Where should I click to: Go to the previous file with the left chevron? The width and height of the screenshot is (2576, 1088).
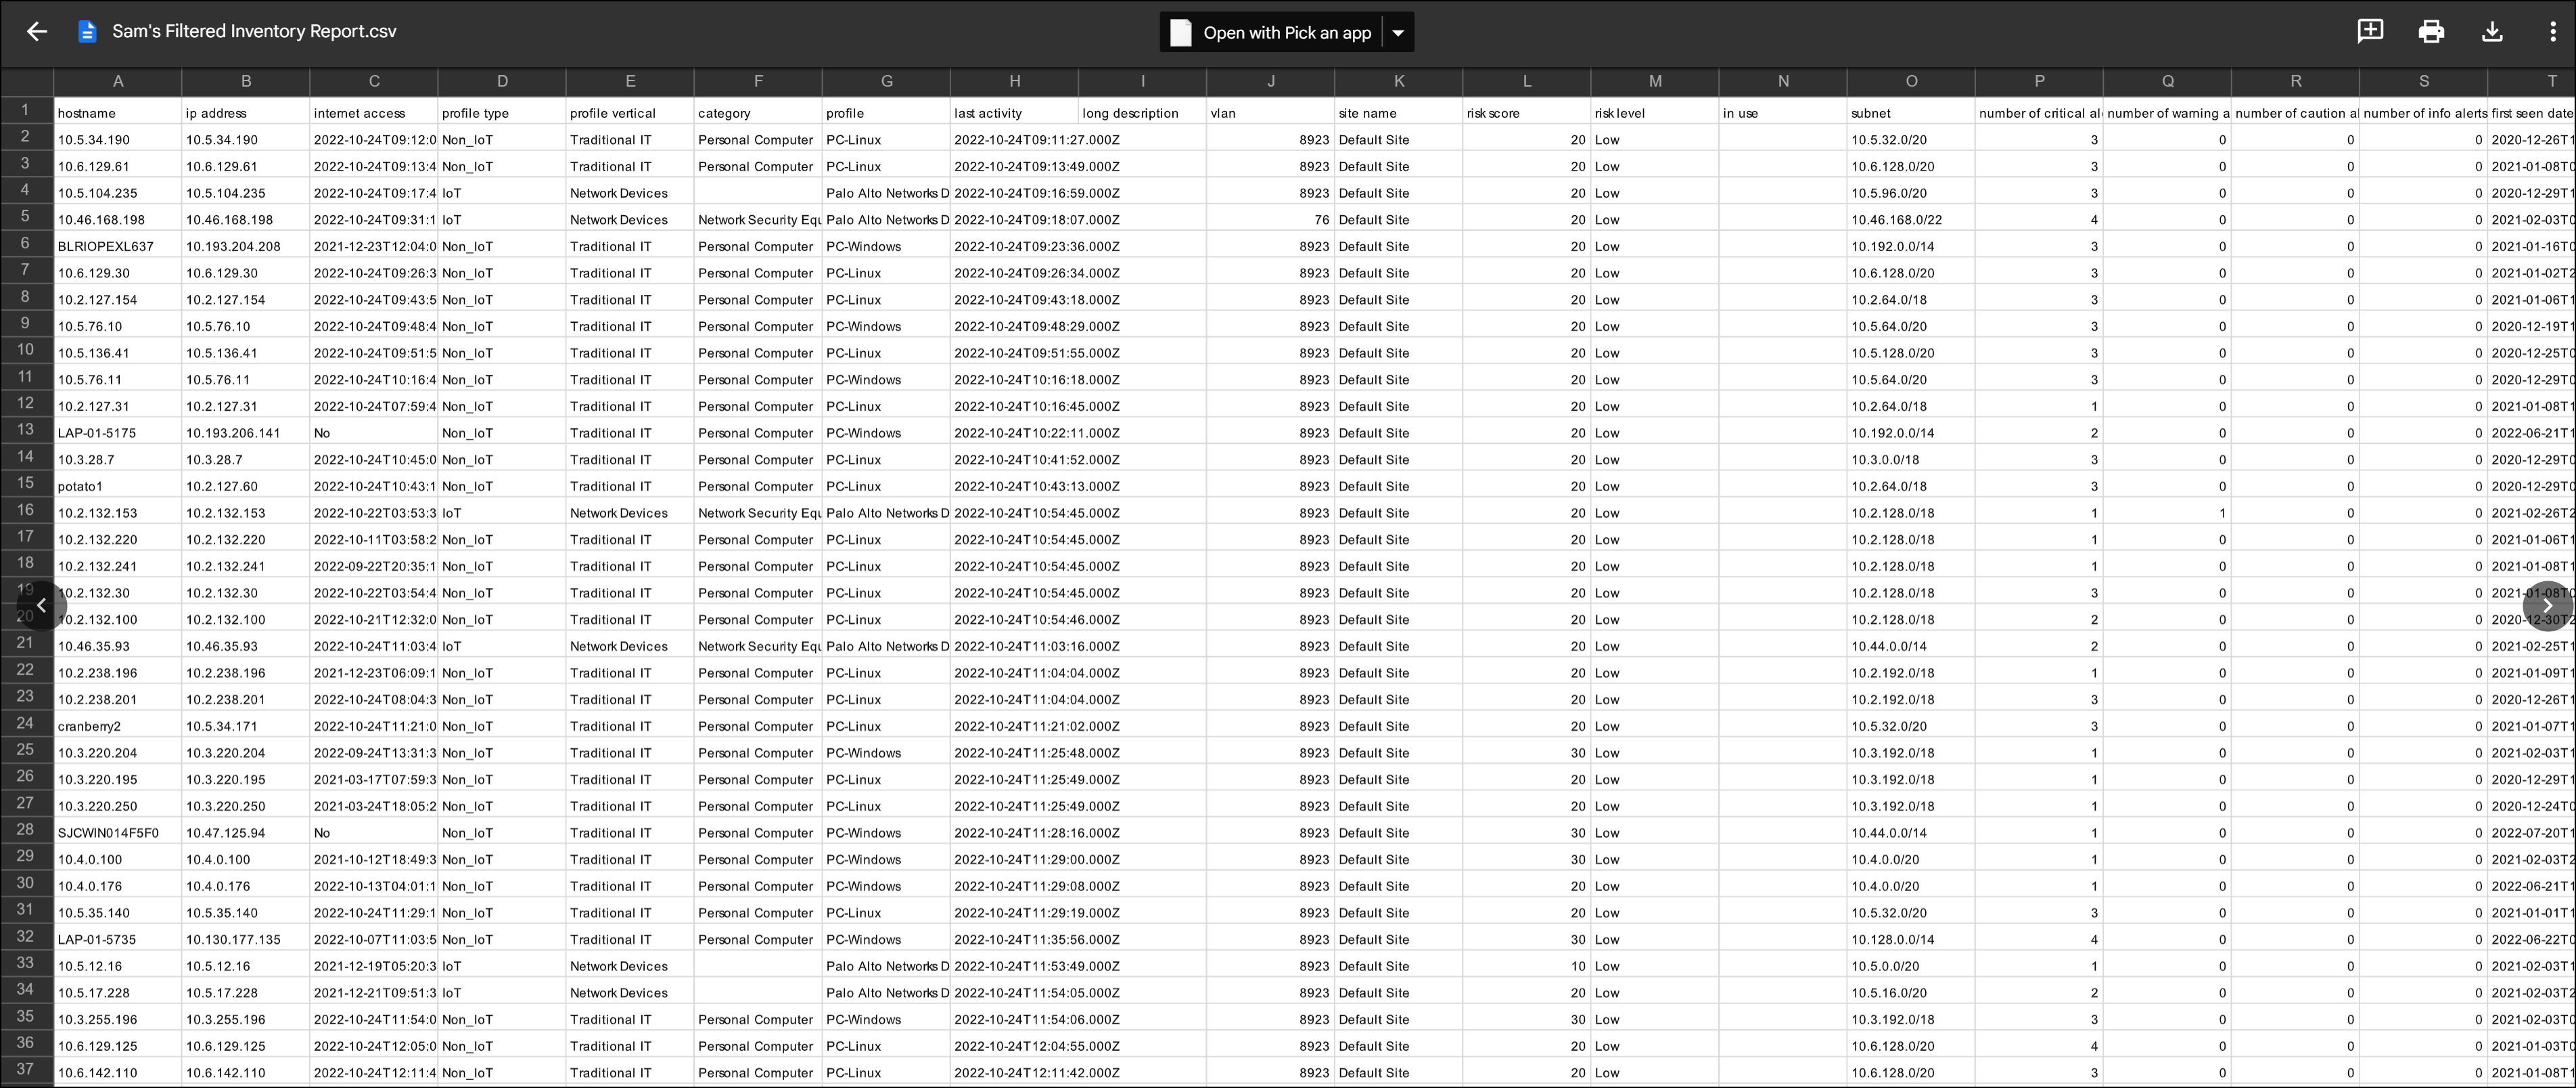pyautogui.click(x=41, y=605)
